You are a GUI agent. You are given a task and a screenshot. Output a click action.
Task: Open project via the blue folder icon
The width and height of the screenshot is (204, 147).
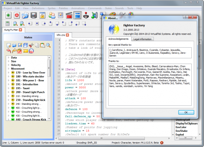[x=25, y=15]
